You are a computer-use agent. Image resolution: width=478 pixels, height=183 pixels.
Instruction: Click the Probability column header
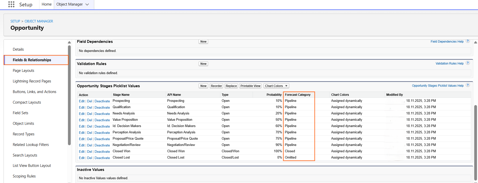point(274,95)
